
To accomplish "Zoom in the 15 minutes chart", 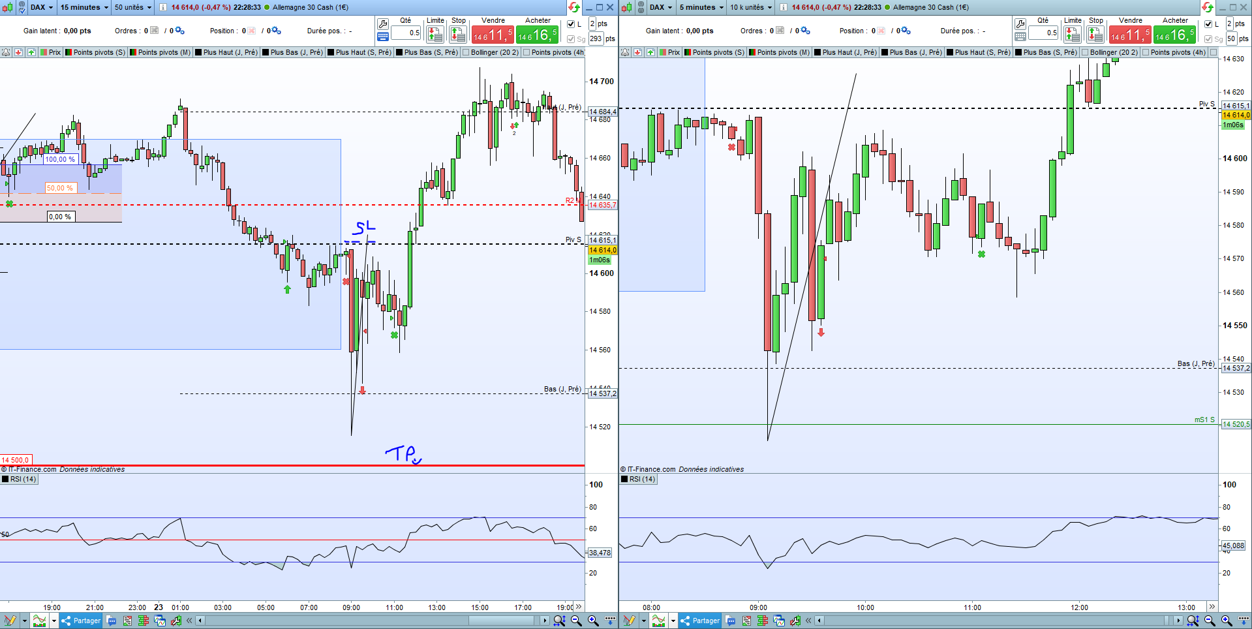I will pyautogui.click(x=592, y=621).
